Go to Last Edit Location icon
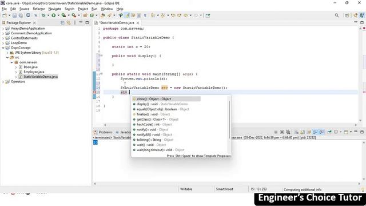 173,15
